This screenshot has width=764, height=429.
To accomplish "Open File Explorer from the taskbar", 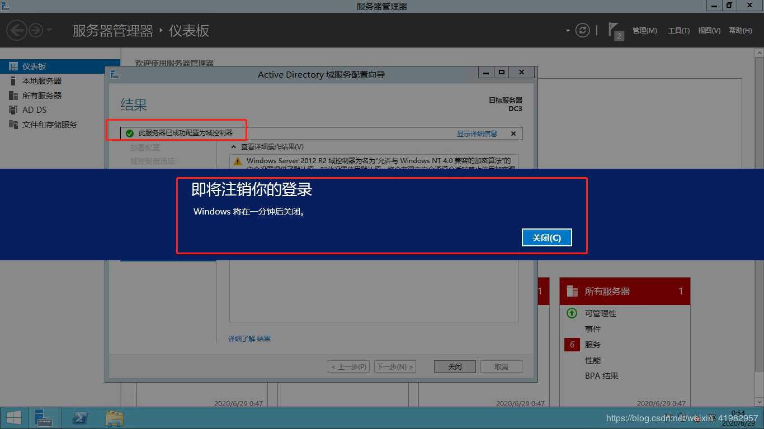I will (115, 418).
